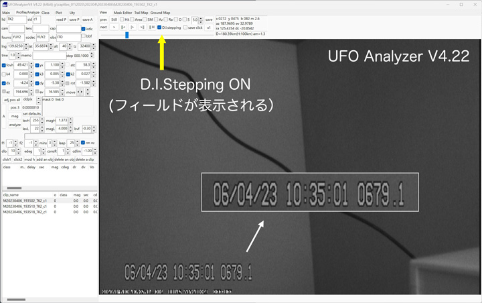The height and width of the screenshot is (303, 482).
Task: Click the play '>' playback button
Action: click(x=114, y=27)
